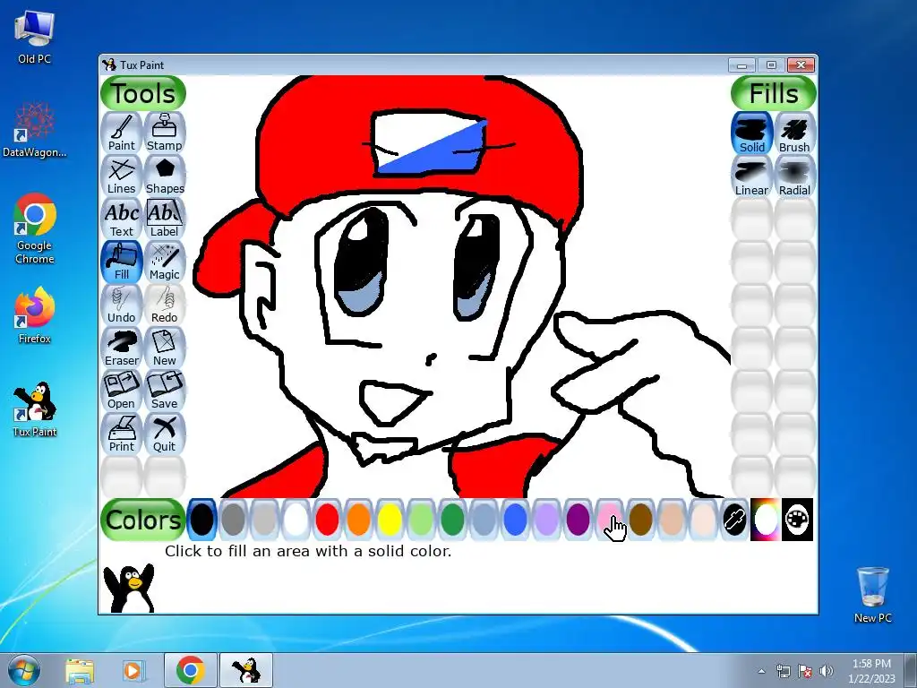Pick the light gray color swatch

point(264,520)
